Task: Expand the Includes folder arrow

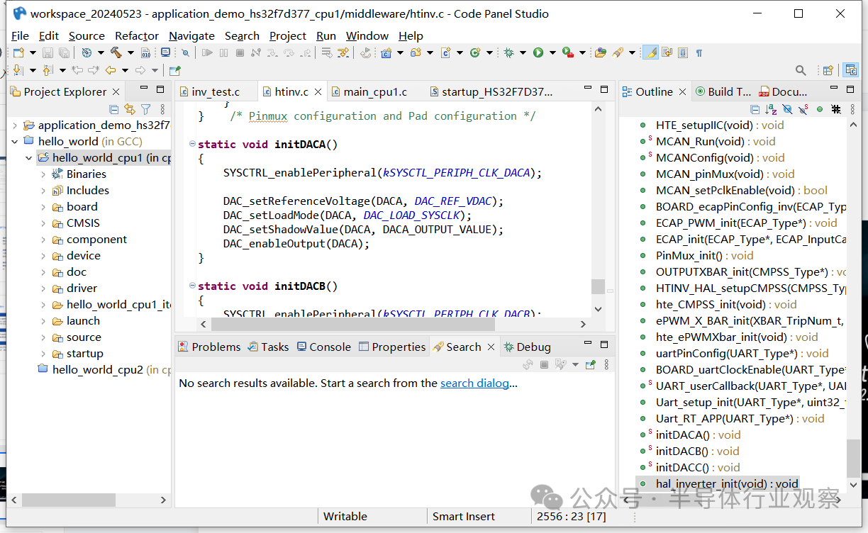Action: pyautogui.click(x=43, y=191)
